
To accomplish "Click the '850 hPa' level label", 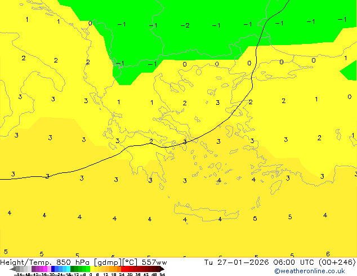I will click(x=73, y=262).
